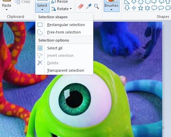Click the Selection shapes header text

[x=53, y=17]
